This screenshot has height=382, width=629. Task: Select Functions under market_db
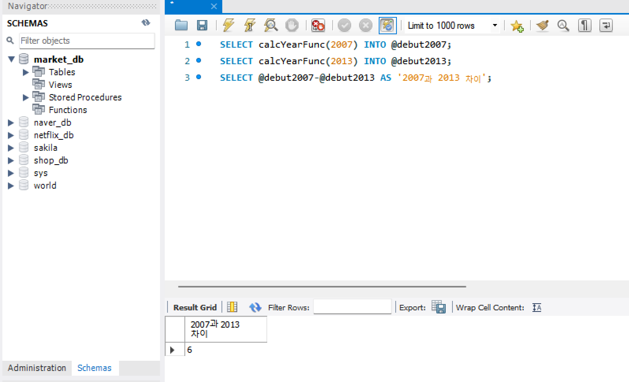[68, 110]
